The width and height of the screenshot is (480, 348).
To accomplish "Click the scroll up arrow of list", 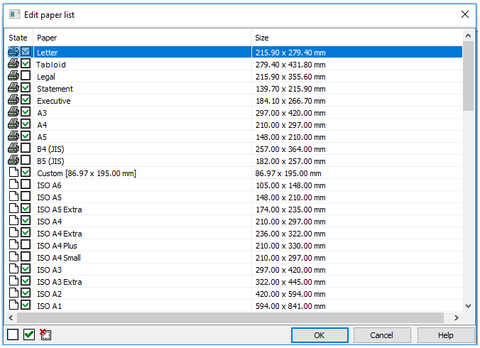I will pyautogui.click(x=468, y=36).
